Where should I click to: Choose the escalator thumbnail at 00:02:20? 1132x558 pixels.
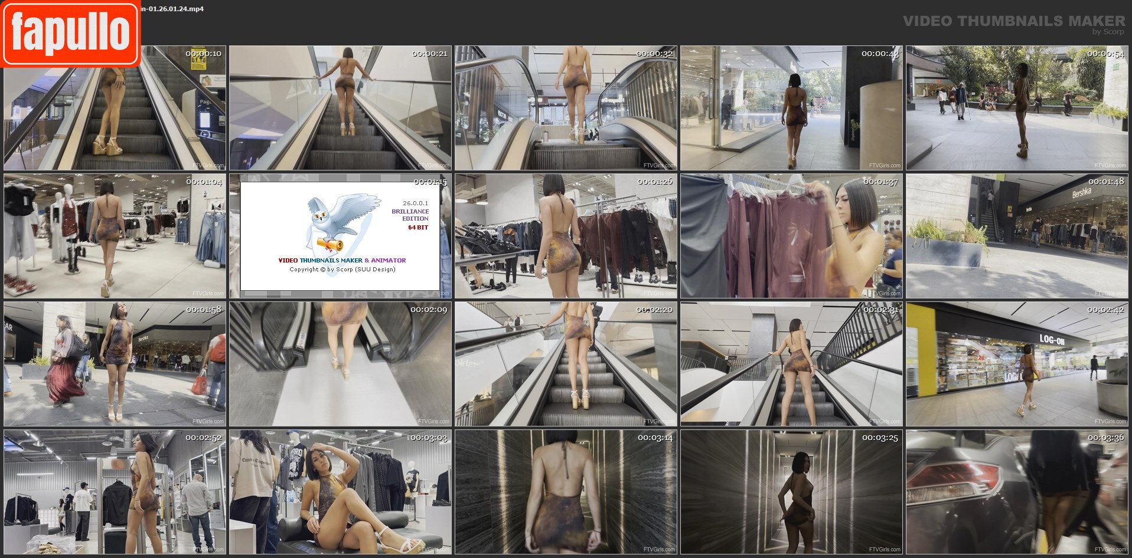(x=566, y=364)
